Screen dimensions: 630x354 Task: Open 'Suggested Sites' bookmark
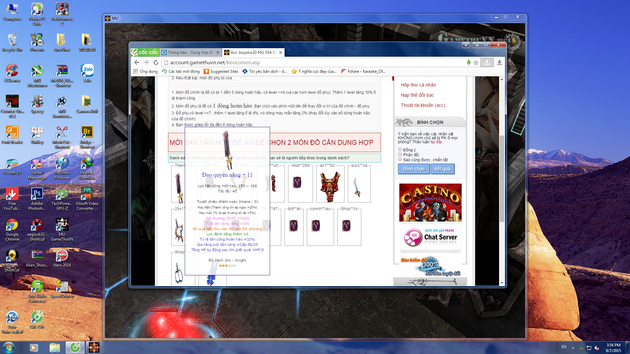[221, 71]
